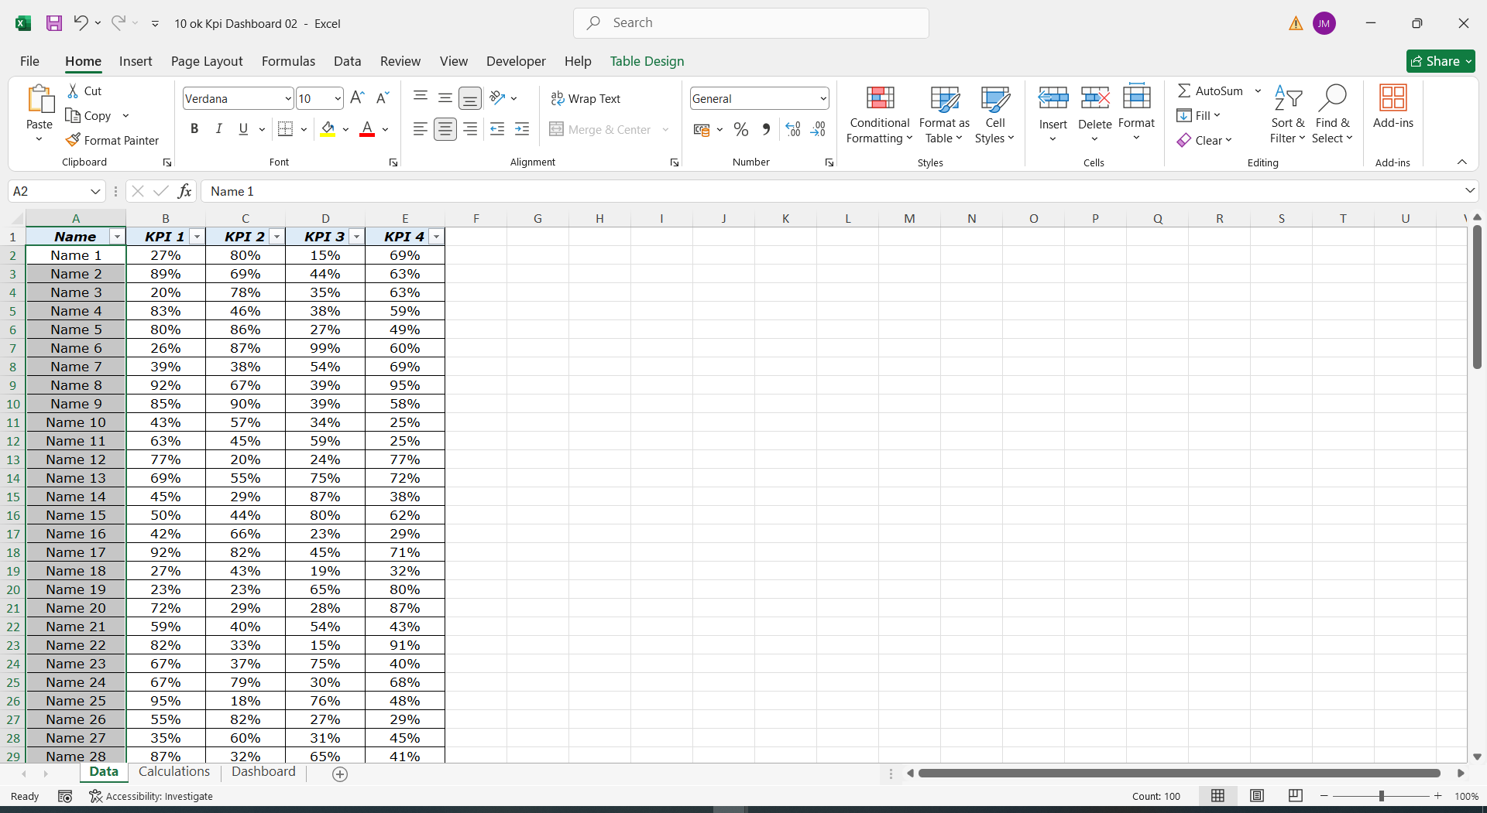Decrease decimal places
This screenshot has height=813, width=1487.
coord(818,129)
